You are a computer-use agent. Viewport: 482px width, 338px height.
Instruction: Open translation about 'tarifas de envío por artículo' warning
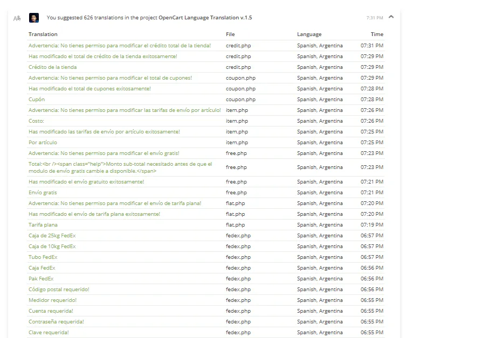(125, 110)
